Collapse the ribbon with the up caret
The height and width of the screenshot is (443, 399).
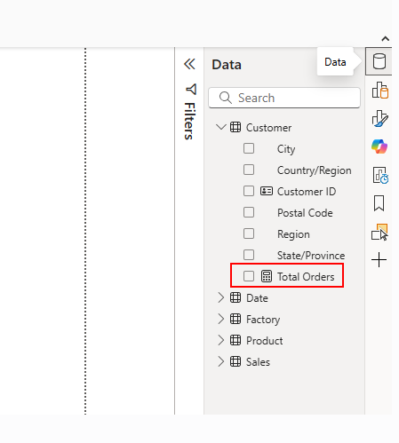tap(386, 38)
